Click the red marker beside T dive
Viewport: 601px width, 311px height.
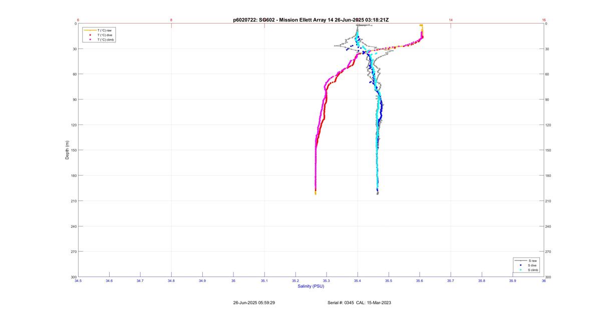[x=90, y=35]
